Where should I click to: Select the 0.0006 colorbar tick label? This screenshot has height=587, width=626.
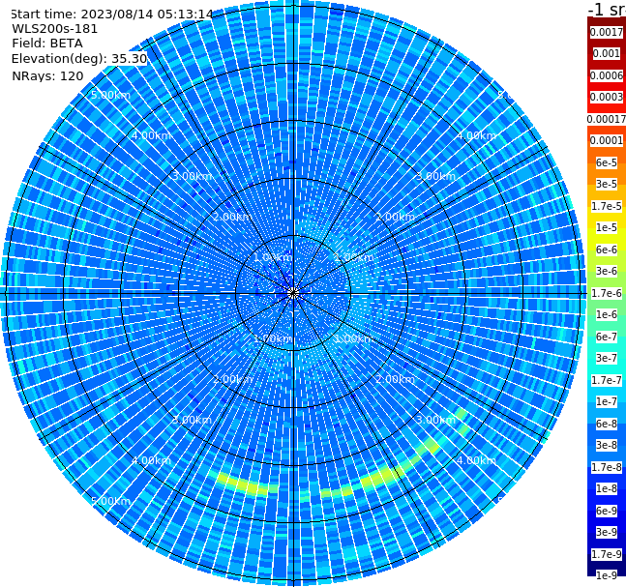point(607,75)
